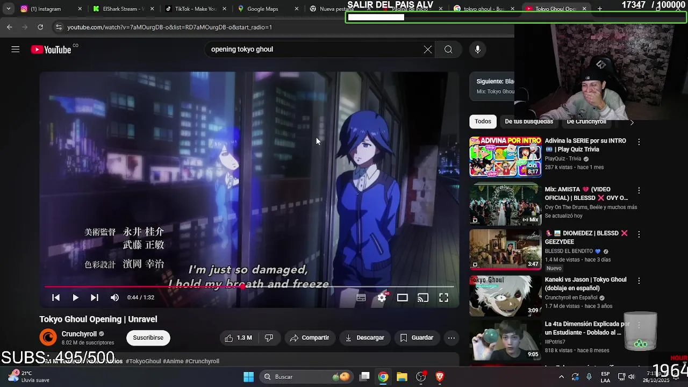Open options for AMISTA mix
This screenshot has width=688, height=387.
coord(639,190)
